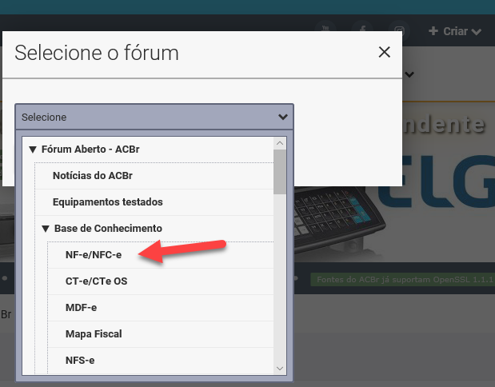Select MDF-e forum entry
The width and height of the screenshot is (495, 387).
pyautogui.click(x=161, y=308)
